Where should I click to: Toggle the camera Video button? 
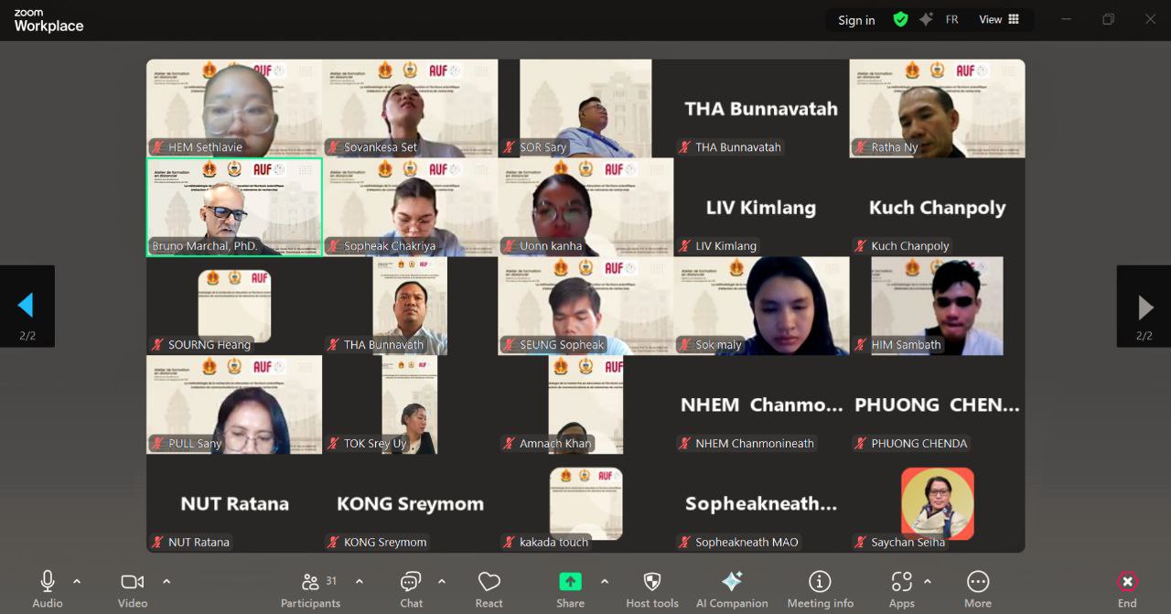coord(133,588)
